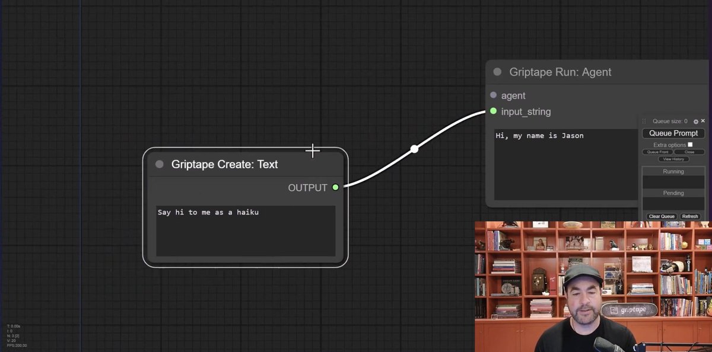Image resolution: width=712 pixels, height=352 pixels.
Task: Click the agent label on Agent node
Action: pyautogui.click(x=513, y=95)
